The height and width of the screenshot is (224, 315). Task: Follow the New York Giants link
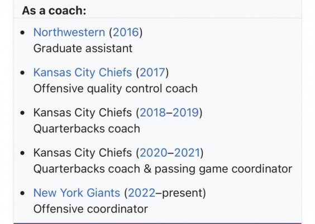(x=77, y=193)
